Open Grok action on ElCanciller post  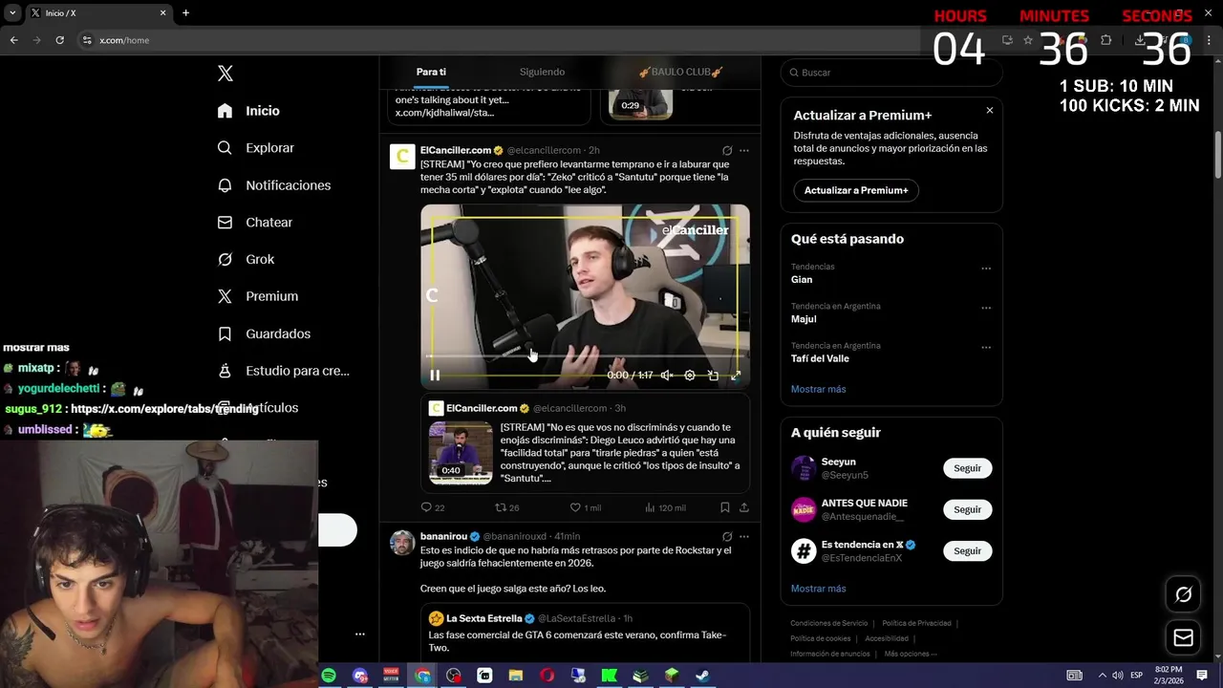tap(727, 150)
